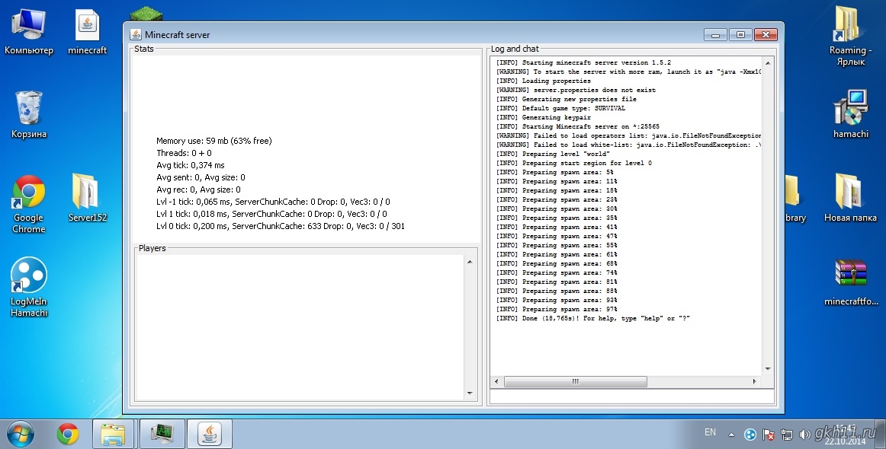Click the log's scroll down arrow

point(768,369)
